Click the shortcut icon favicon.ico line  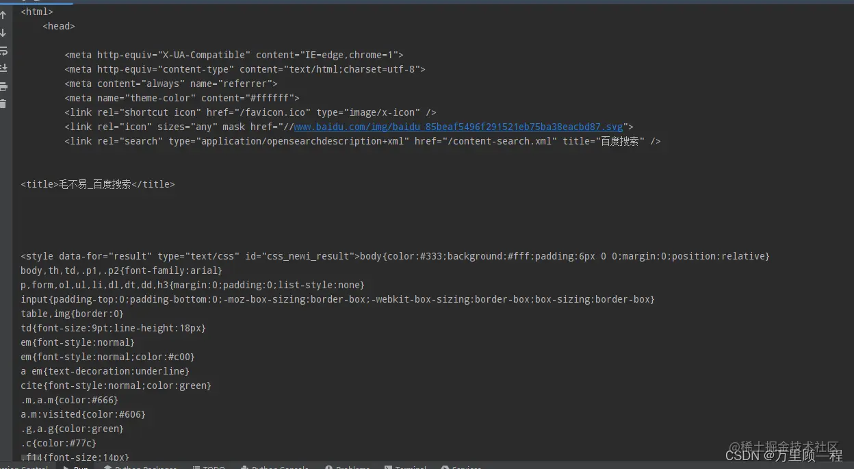point(250,112)
